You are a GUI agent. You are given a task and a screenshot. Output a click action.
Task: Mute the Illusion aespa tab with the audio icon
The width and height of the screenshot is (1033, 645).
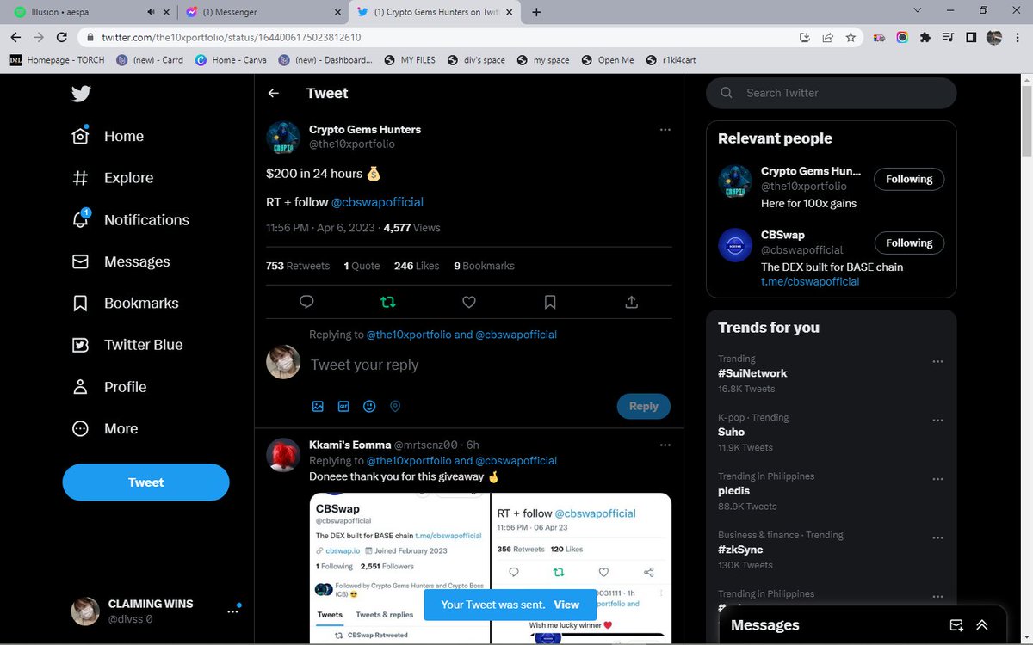tap(152, 12)
